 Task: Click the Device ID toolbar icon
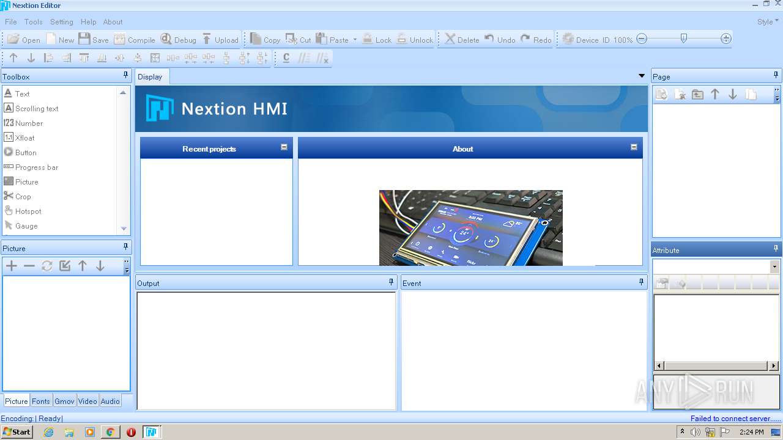tap(568, 39)
